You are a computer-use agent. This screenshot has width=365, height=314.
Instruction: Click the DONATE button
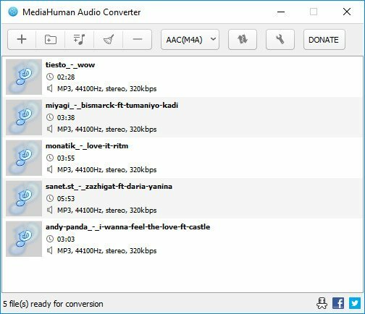tap(324, 40)
